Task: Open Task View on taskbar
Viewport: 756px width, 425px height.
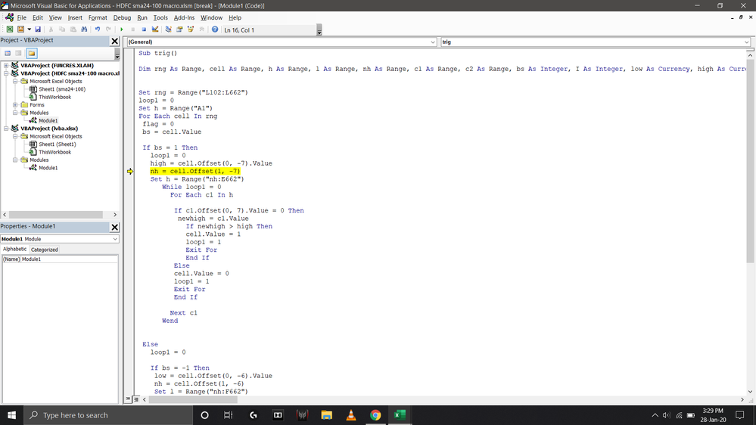Action: (x=228, y=415)
